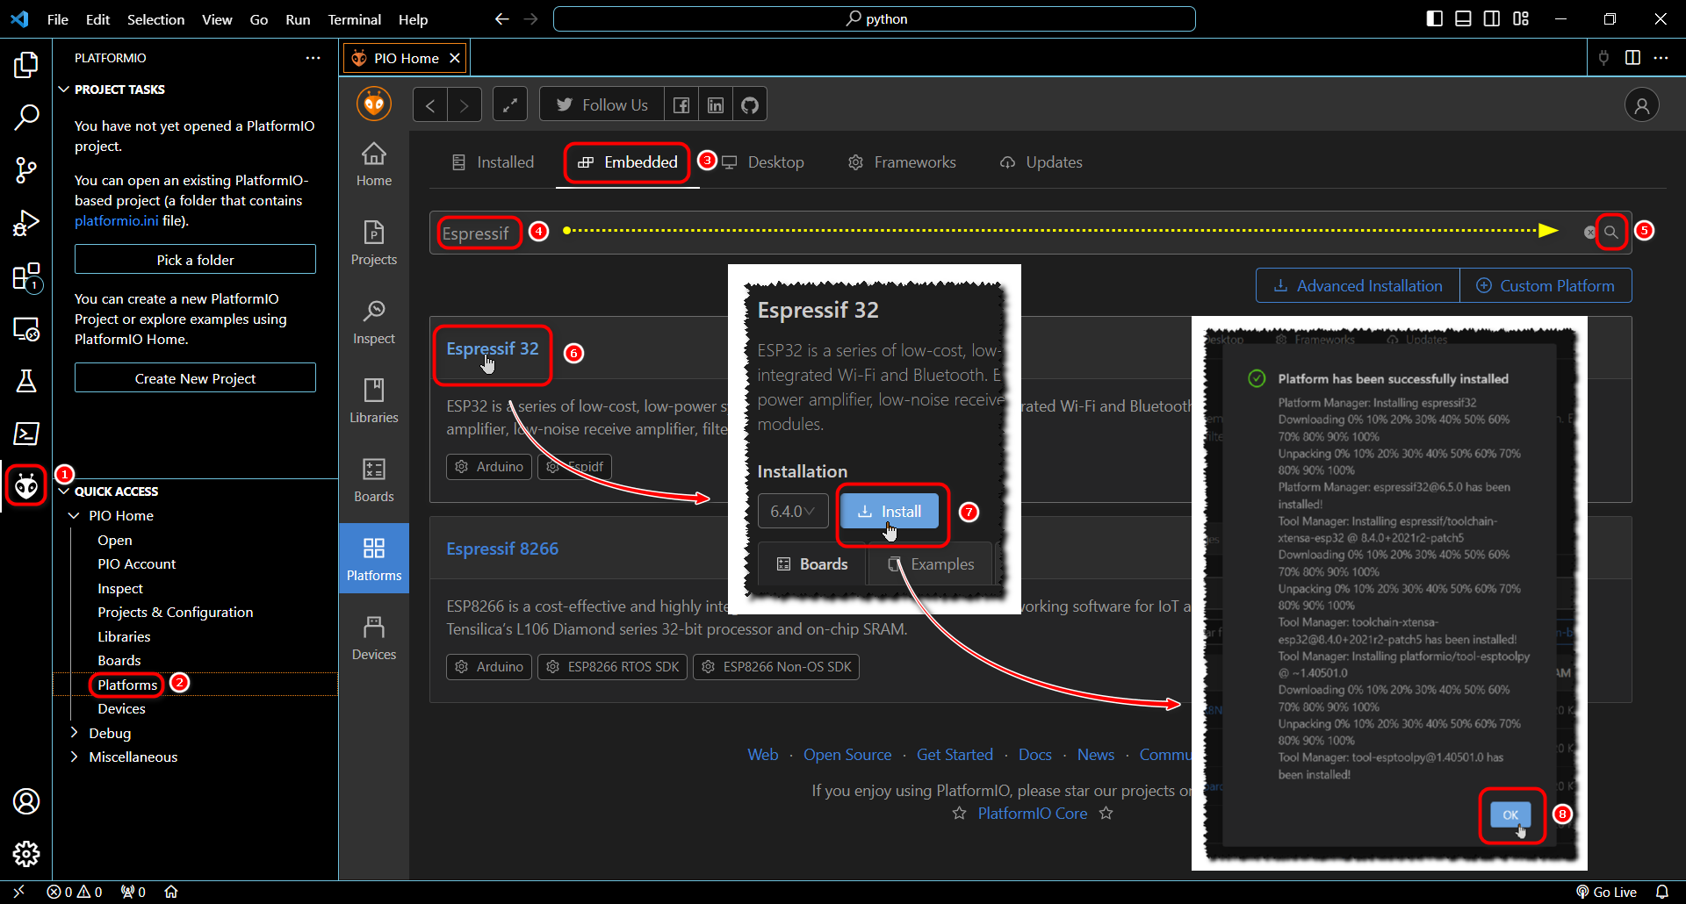
Task: Switch to the Desktop tab
Action: point(763,162)
